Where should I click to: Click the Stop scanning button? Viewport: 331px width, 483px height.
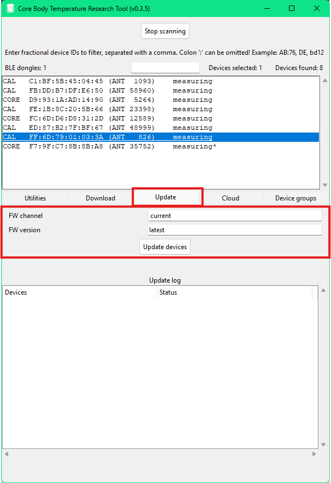click(165, 31)
